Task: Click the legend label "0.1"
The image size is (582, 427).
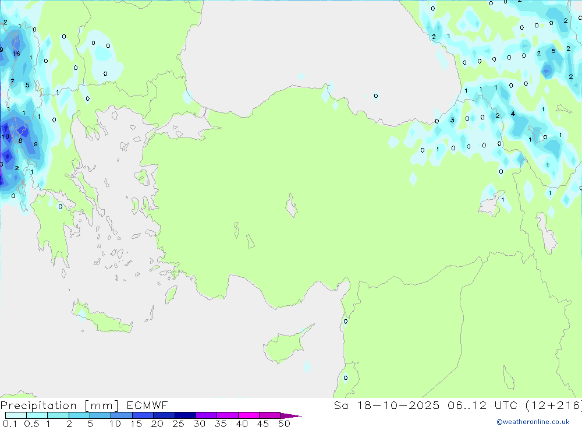Action: 10,424
